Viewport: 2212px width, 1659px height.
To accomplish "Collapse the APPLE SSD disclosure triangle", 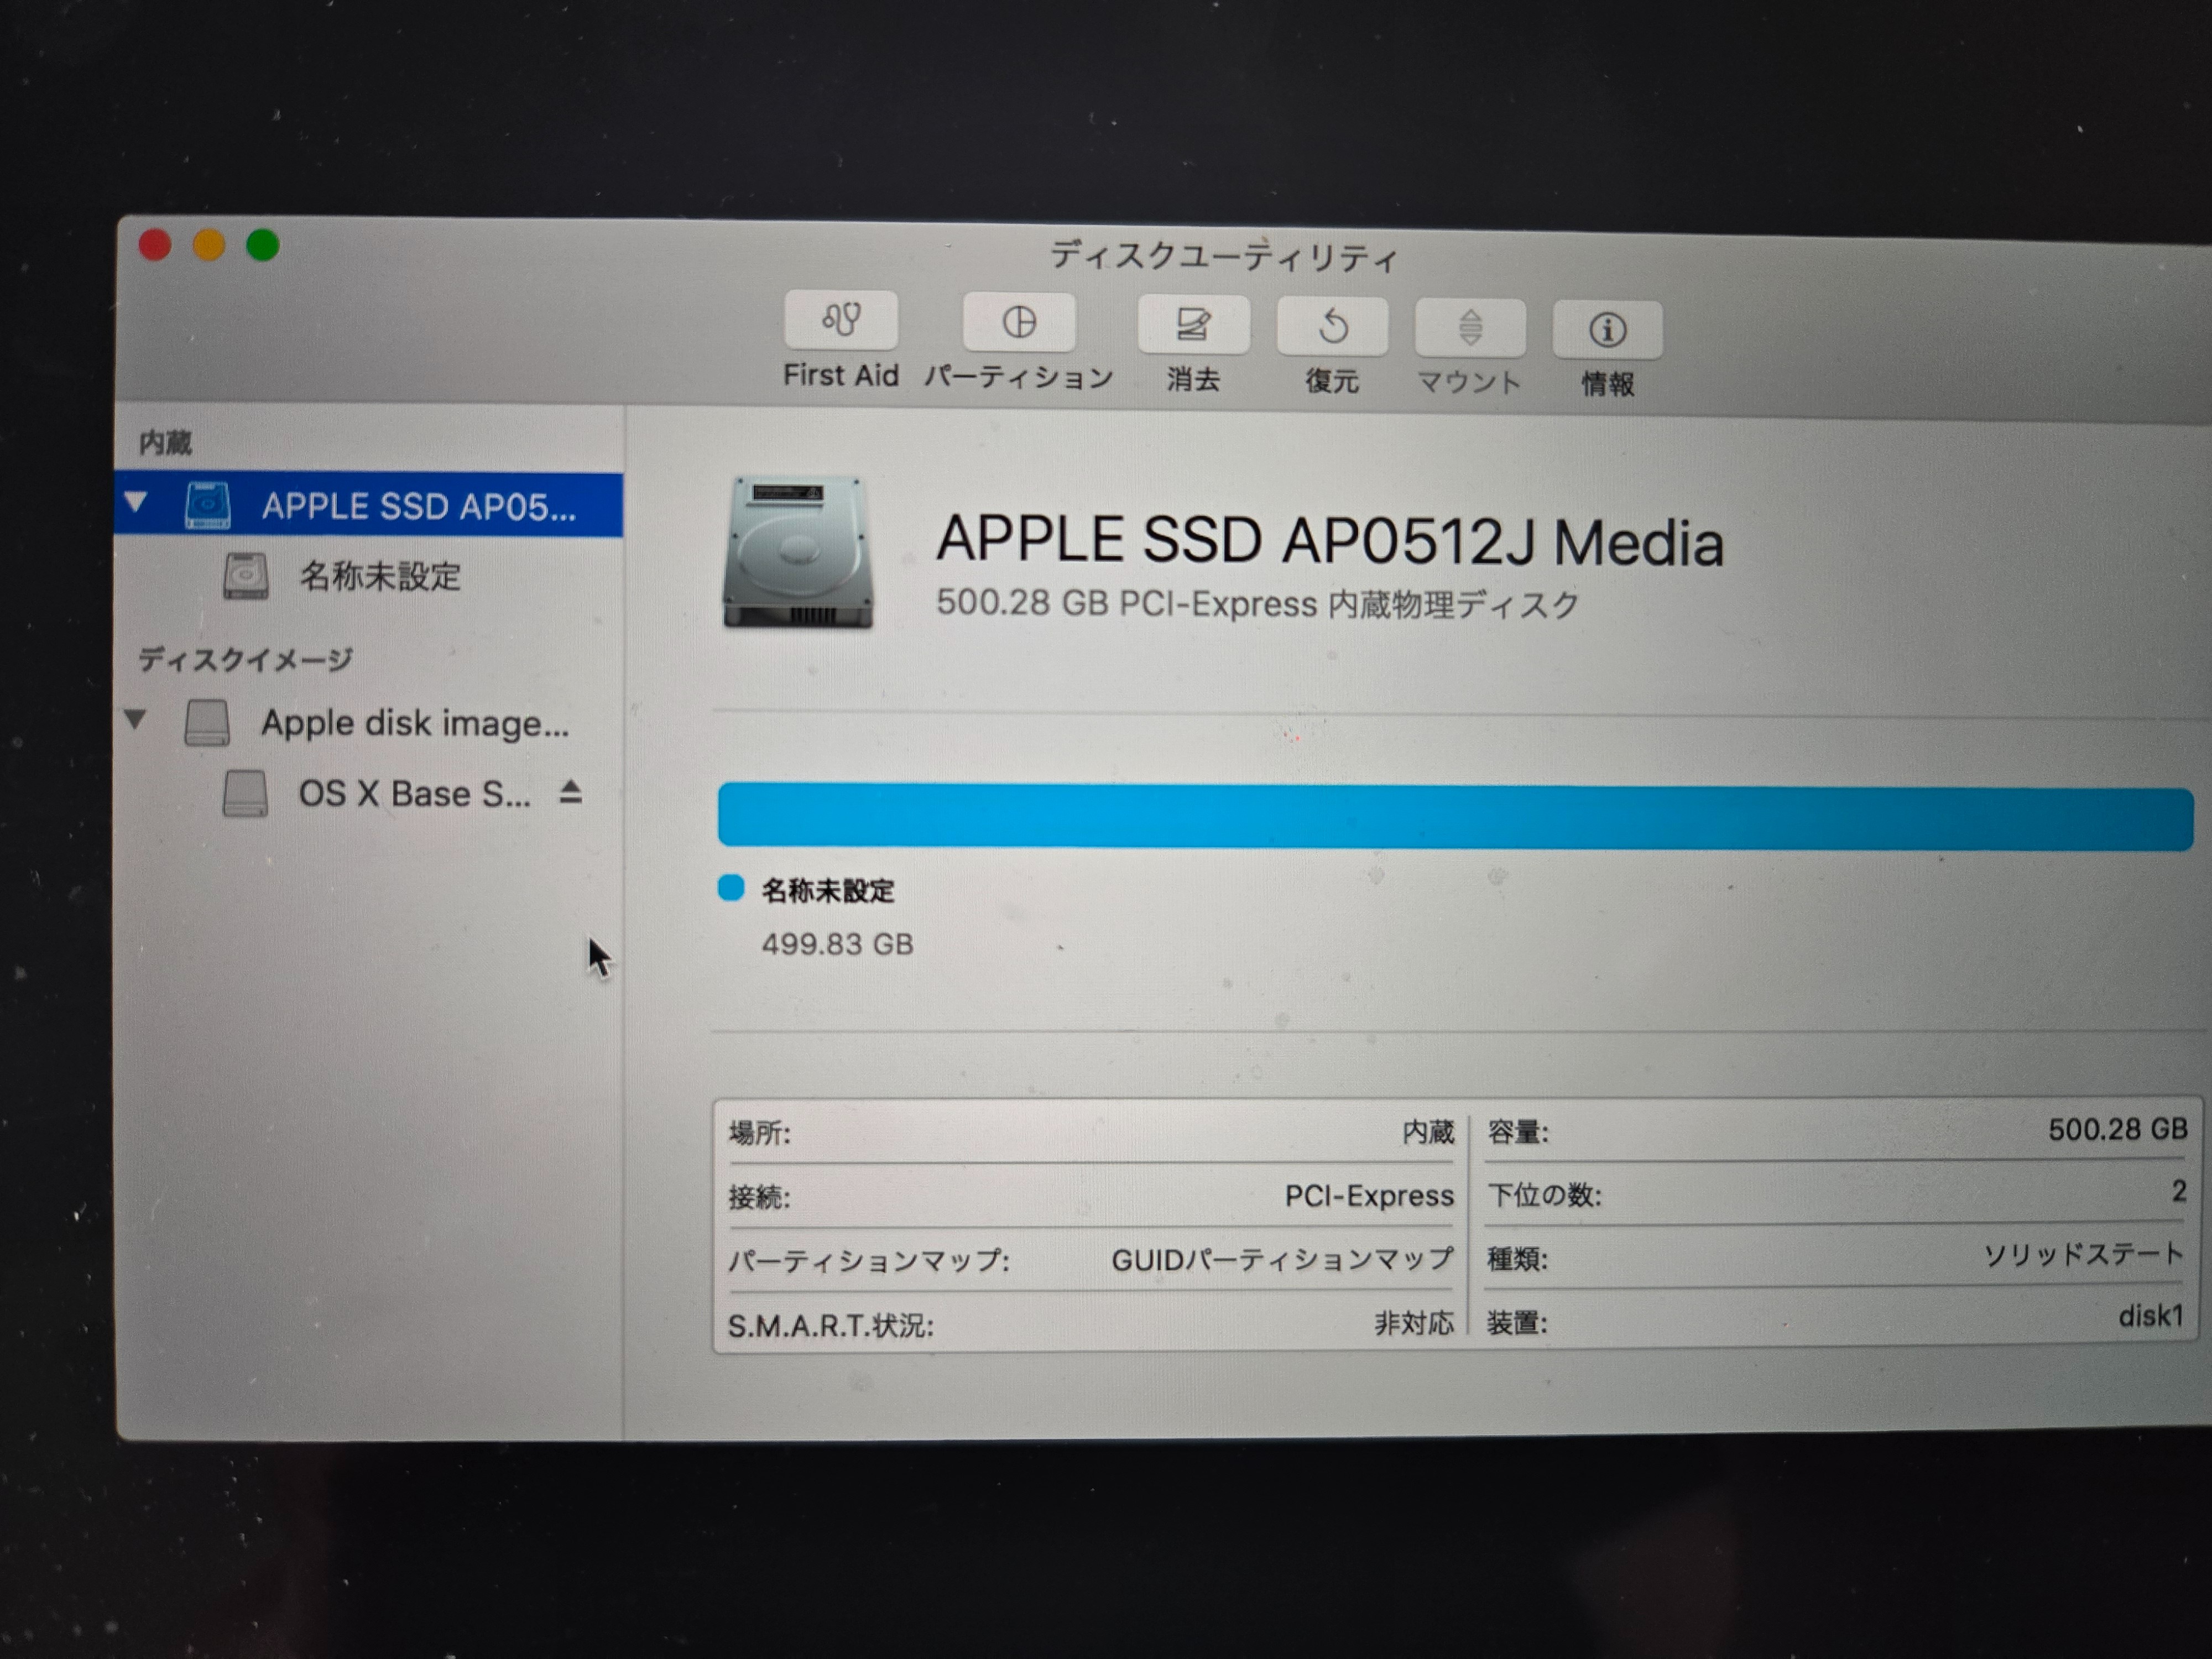I will [x=137, y=502].
